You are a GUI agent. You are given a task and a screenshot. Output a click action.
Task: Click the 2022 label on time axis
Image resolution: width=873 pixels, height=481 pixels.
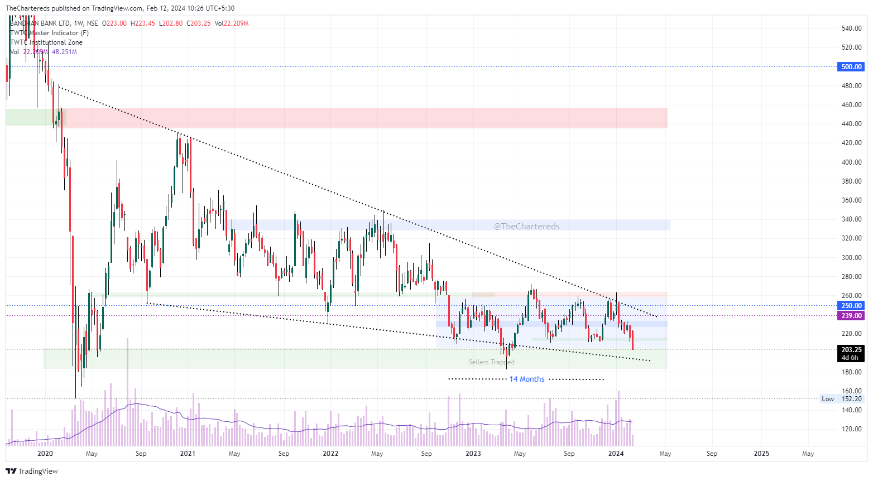[x=330, y=454]
